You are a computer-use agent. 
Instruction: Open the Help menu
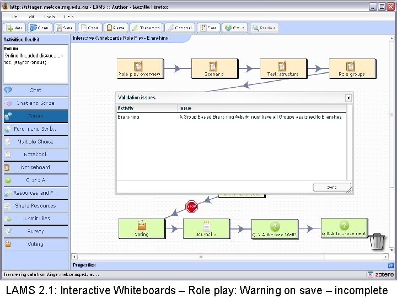pos(68,17)
